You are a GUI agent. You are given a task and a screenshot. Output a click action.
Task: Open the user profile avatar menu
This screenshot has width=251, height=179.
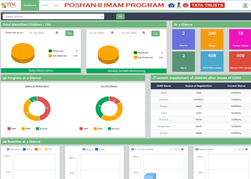245,5
